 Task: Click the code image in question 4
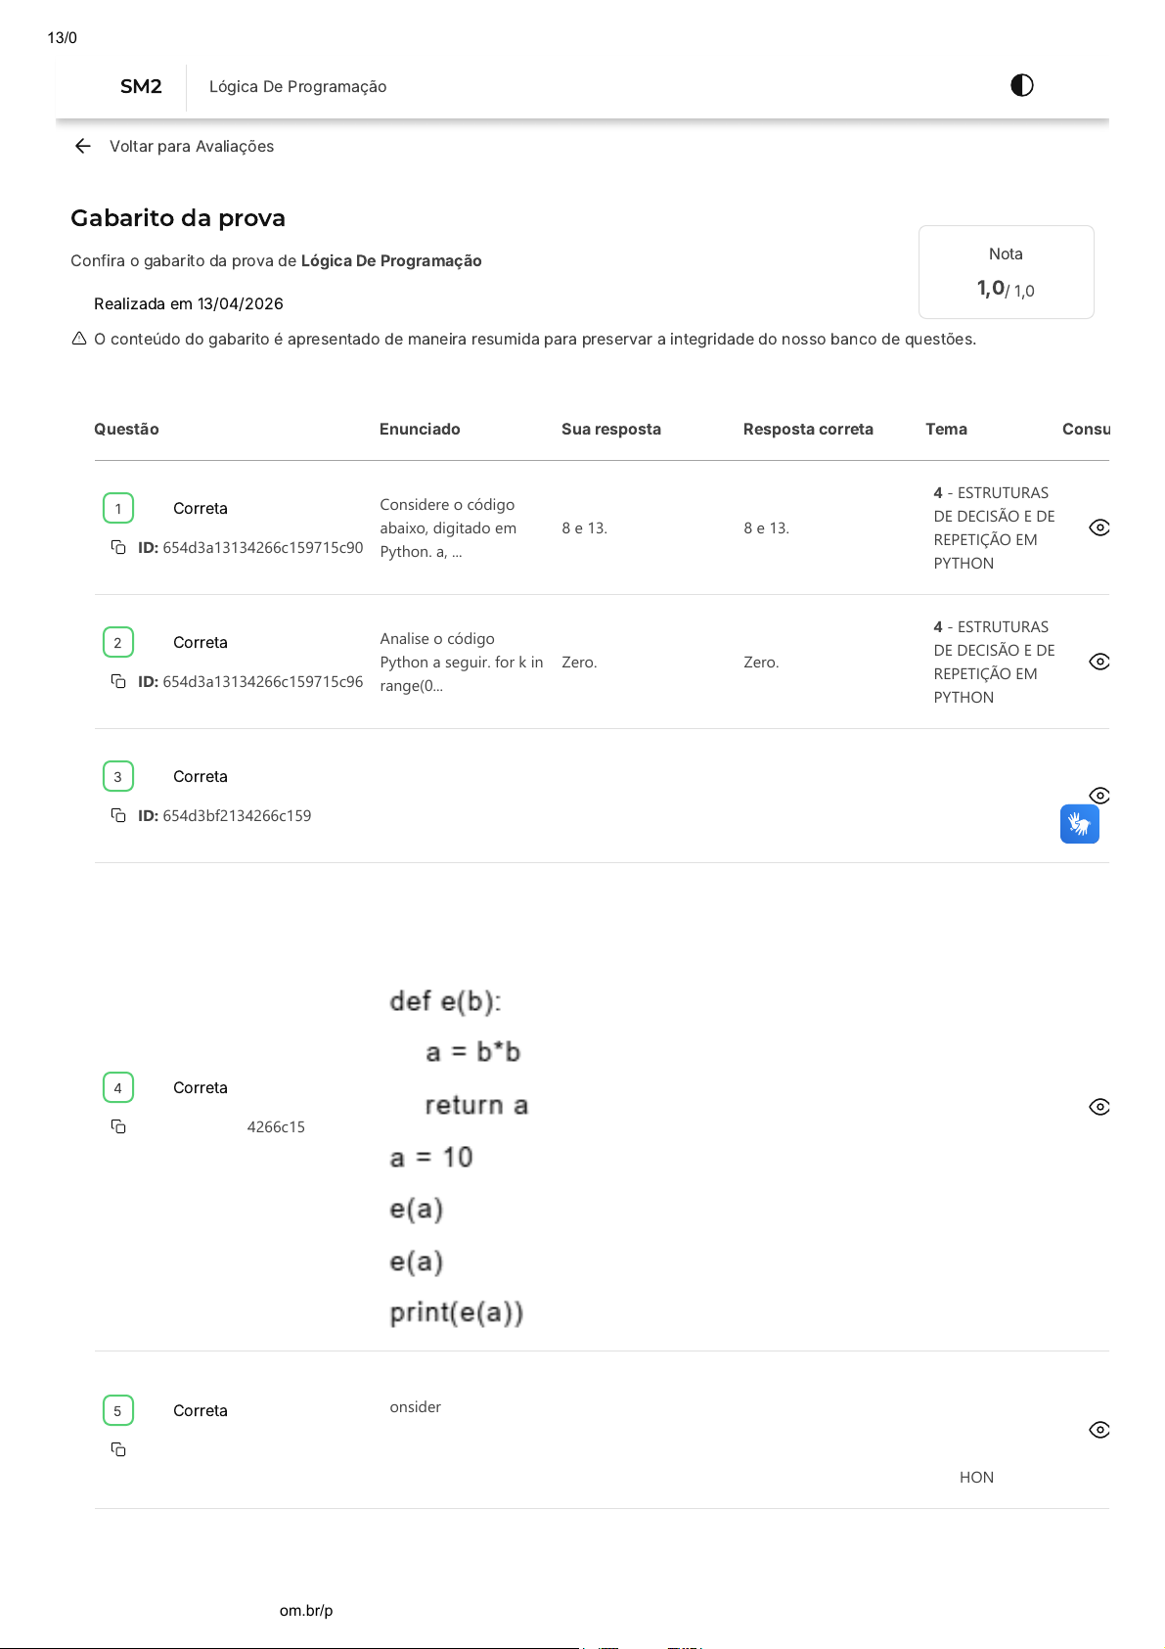pos(458,1157)
